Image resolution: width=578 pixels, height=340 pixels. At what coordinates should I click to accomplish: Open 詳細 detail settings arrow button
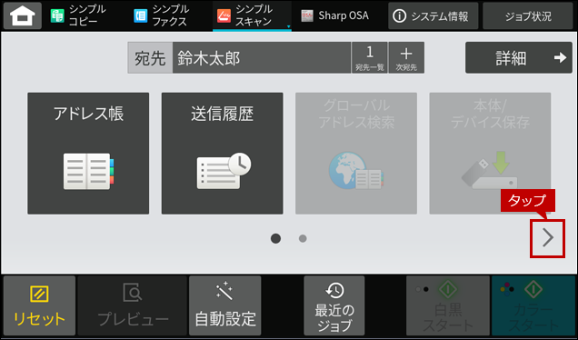tap(519, 57)
